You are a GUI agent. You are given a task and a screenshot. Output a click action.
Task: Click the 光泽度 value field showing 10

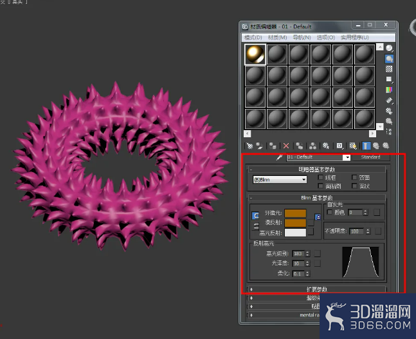tap(298, 264)
